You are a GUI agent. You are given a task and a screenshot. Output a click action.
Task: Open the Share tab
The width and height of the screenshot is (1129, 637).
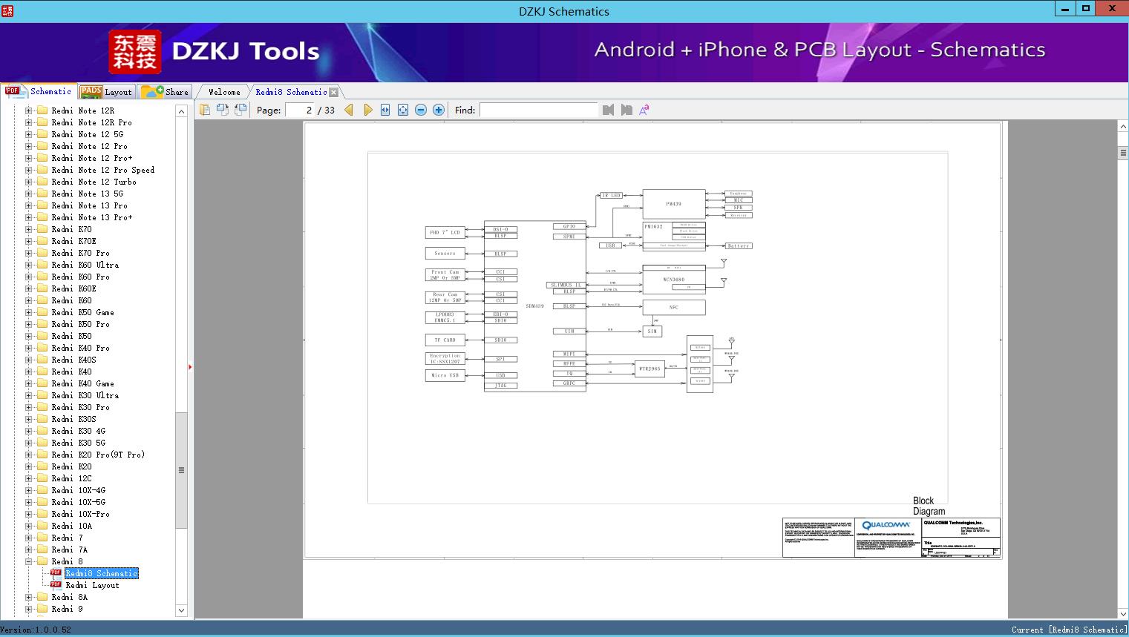tap(166, 92)
